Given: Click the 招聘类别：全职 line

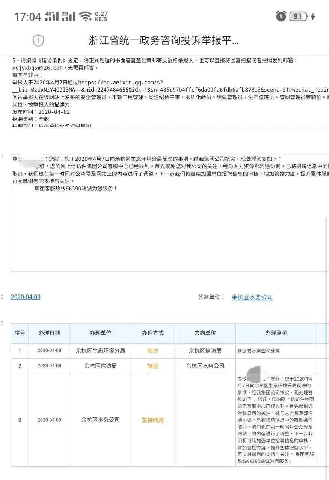Looking at the screenshot, I should (30, 119).
